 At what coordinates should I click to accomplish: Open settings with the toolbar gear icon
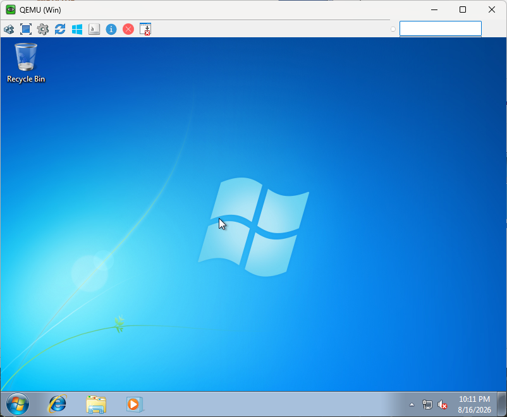tap(43, 30)
